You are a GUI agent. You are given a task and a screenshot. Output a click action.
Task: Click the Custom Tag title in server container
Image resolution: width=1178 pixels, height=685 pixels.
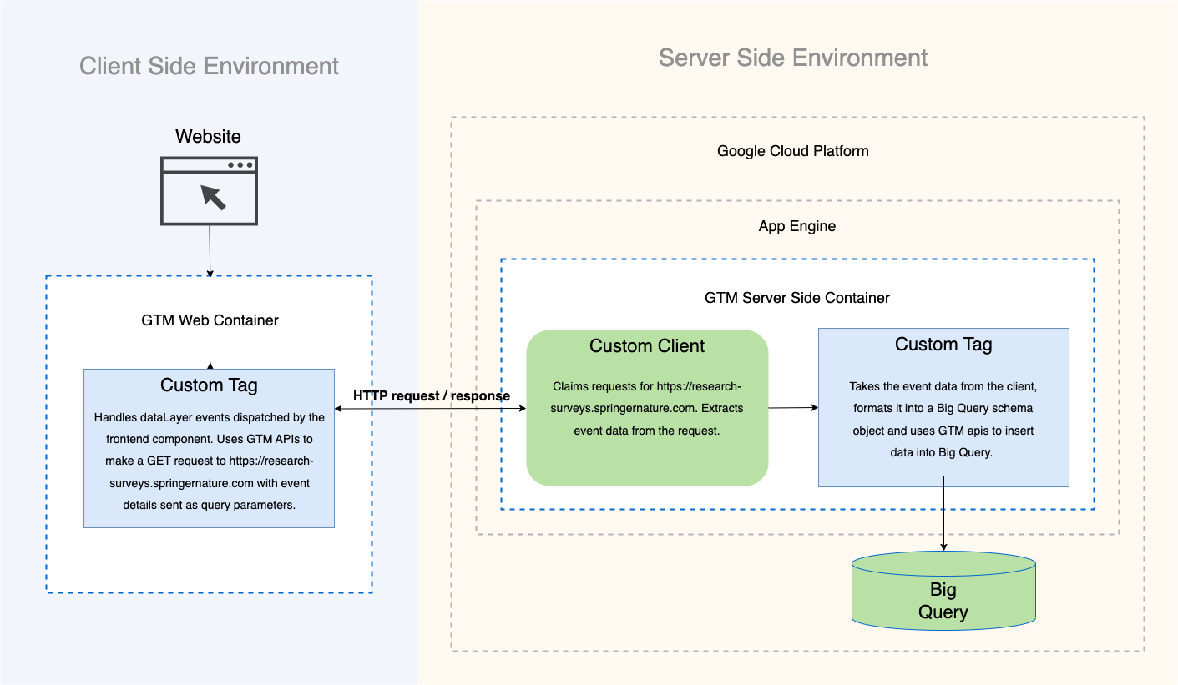(943, 344)
